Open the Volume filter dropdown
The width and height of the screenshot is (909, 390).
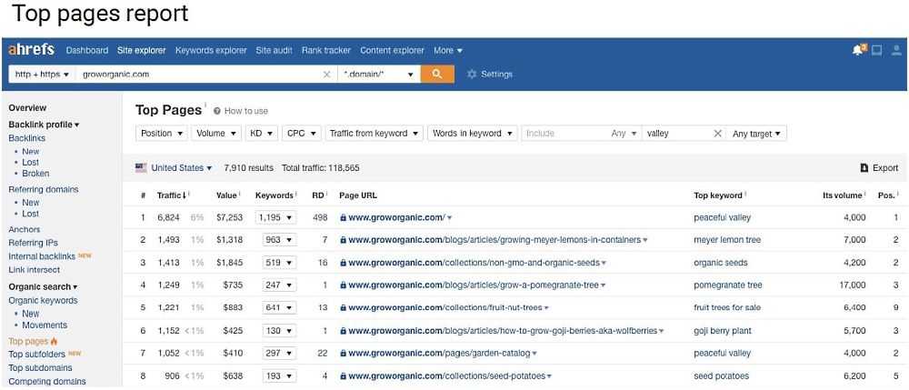click(x=216, y=134)
